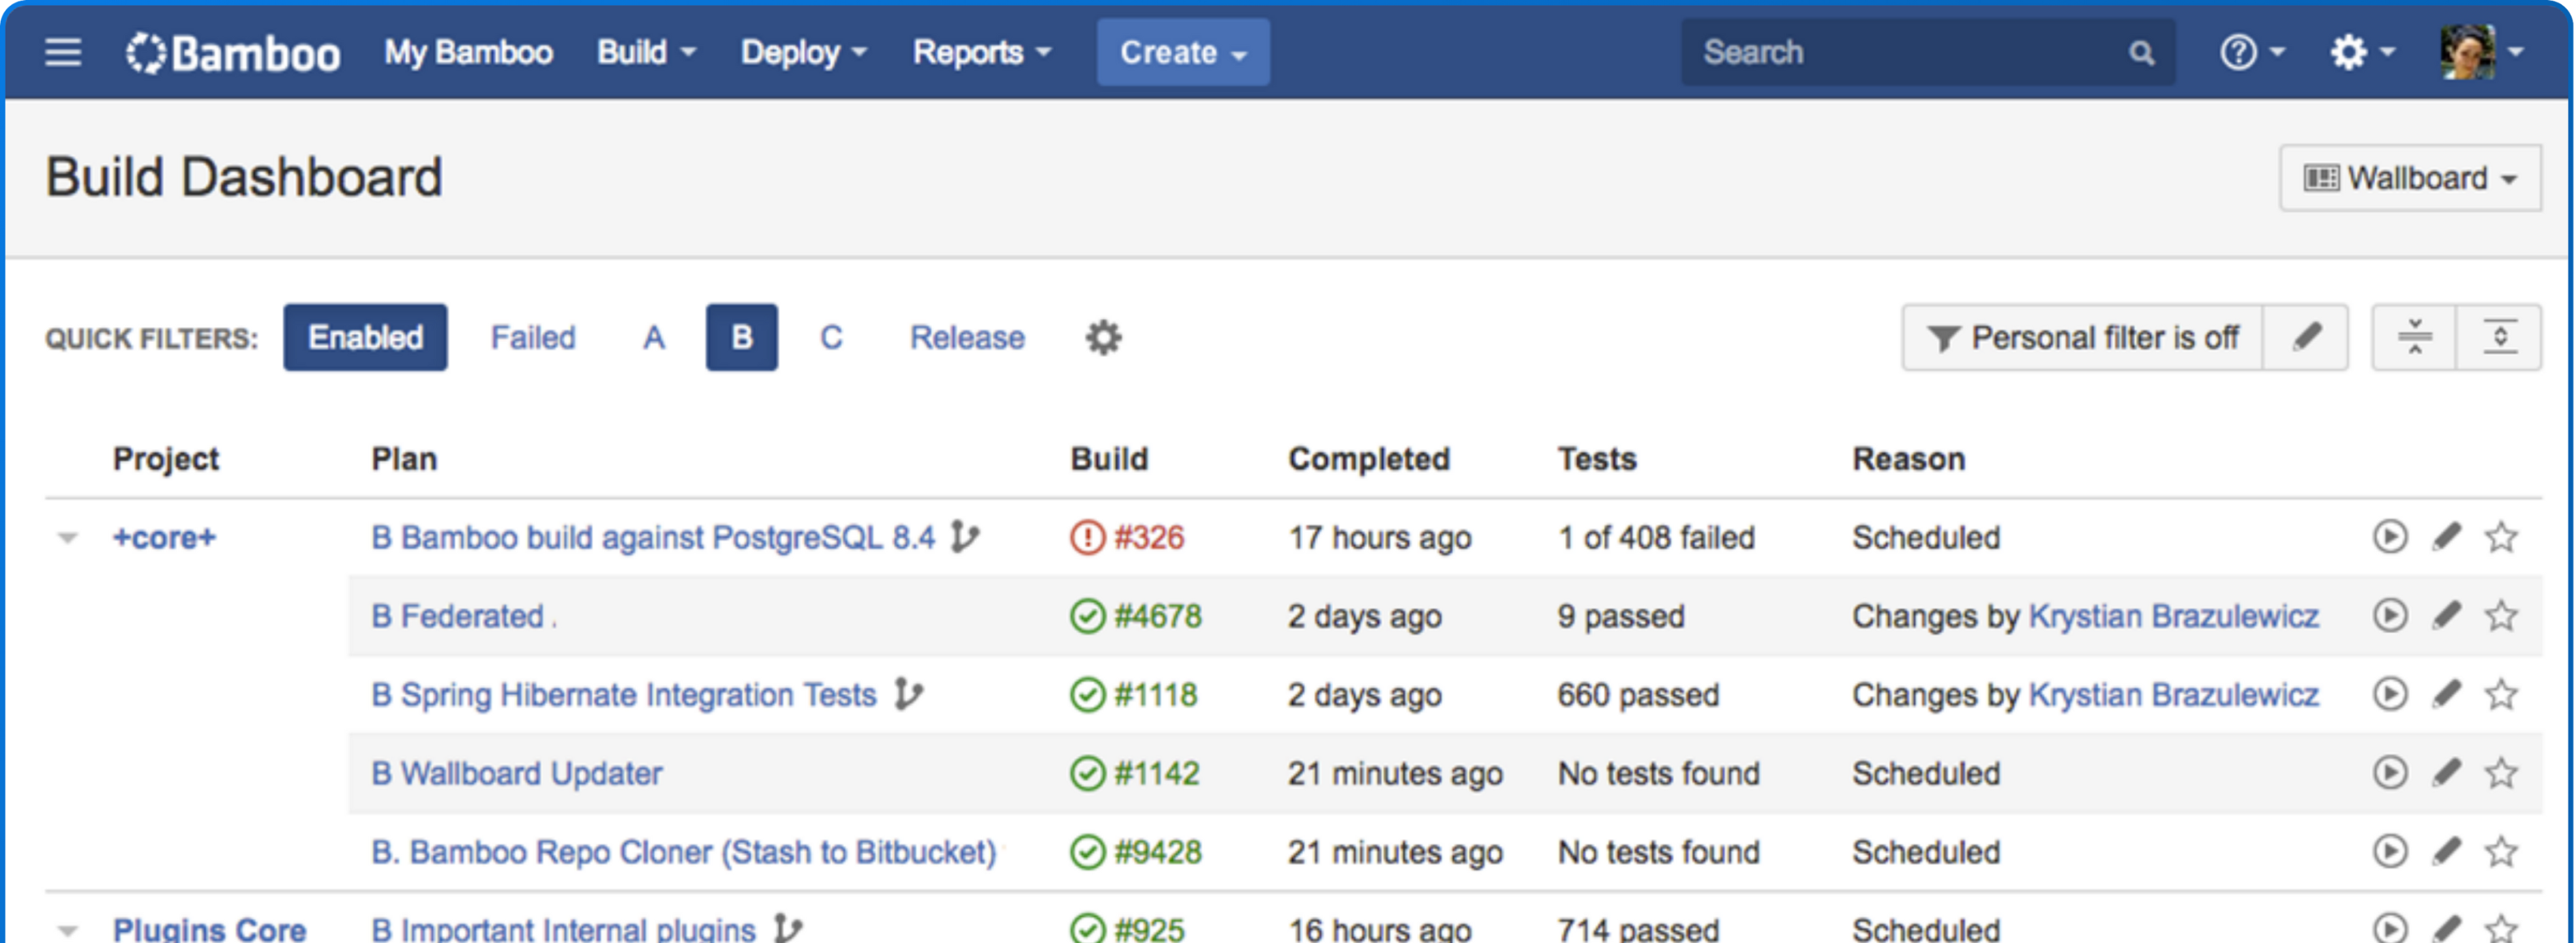The width and height of the screenshot is (2576, 943).
Task: Toggle the Failed quick filter
Action: pos(533,337)
